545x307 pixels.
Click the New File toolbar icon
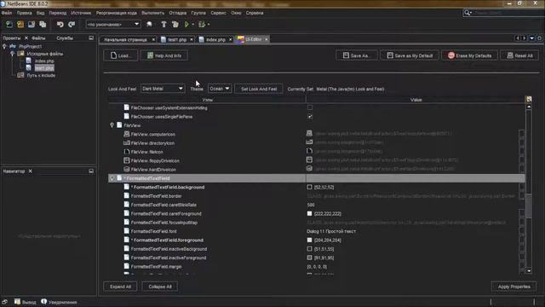[9, 25]
